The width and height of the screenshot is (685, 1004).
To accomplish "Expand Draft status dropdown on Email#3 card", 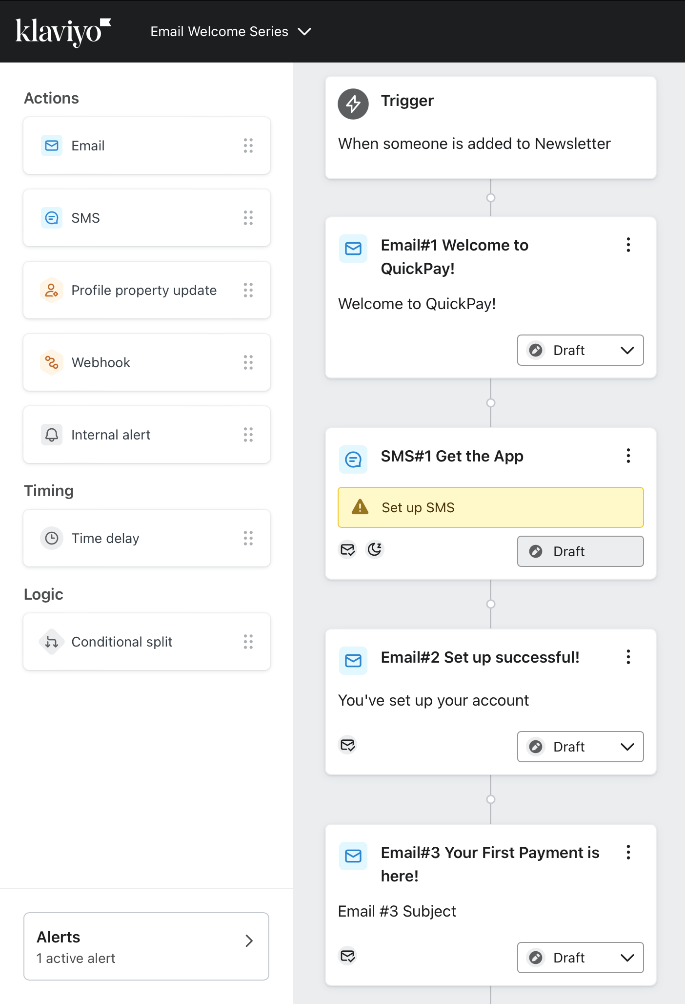I will point(581,958).
